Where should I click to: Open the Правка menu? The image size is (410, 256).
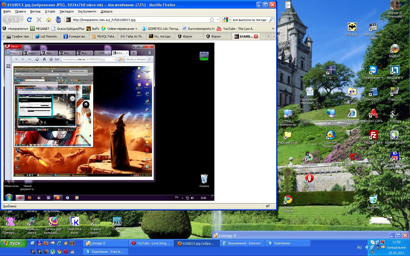[x=20, y=11]
